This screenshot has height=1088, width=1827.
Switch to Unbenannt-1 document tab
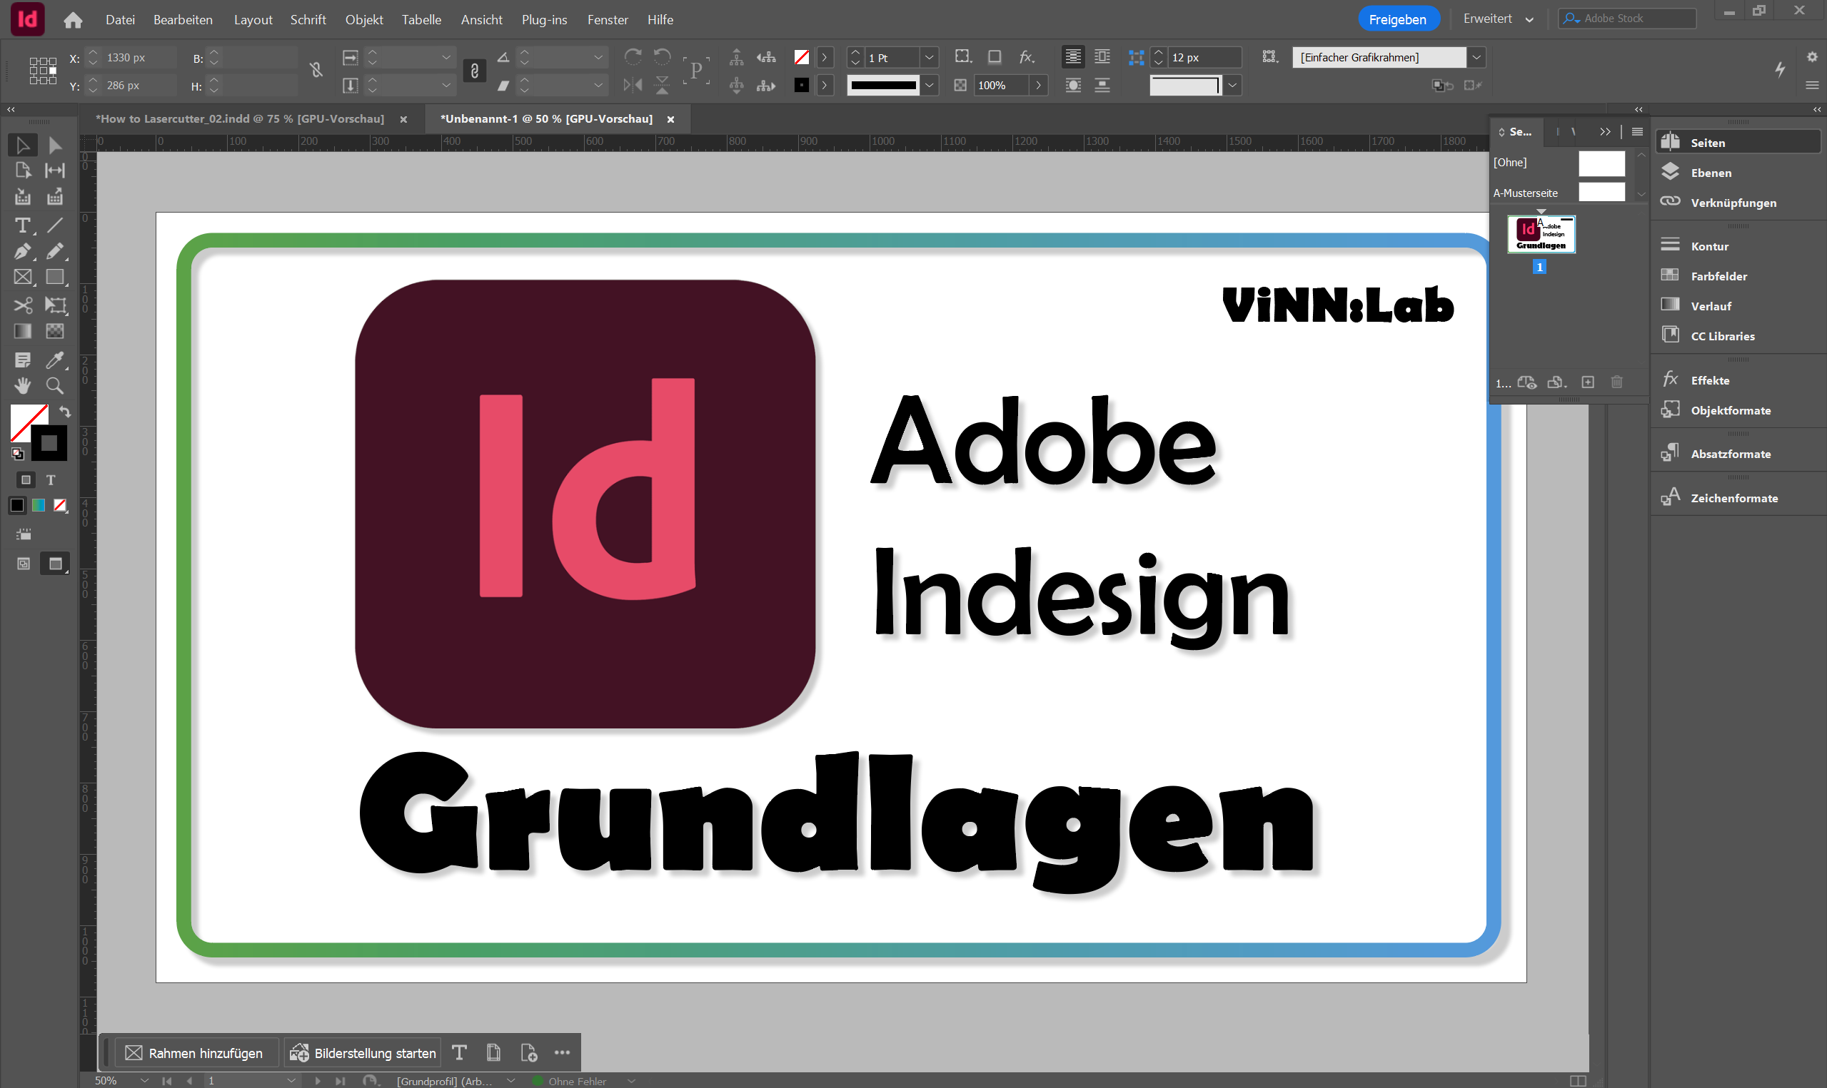click(x=545, y=118)
